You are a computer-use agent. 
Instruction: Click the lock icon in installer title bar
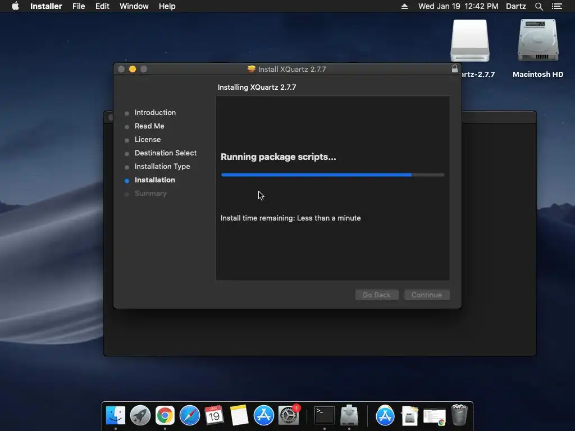(x=455, y=68)
